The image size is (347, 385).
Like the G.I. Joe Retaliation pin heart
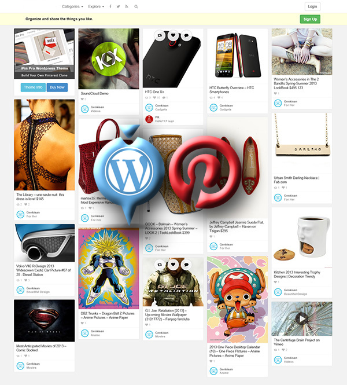pyautogui.click(x=173, y=265)
